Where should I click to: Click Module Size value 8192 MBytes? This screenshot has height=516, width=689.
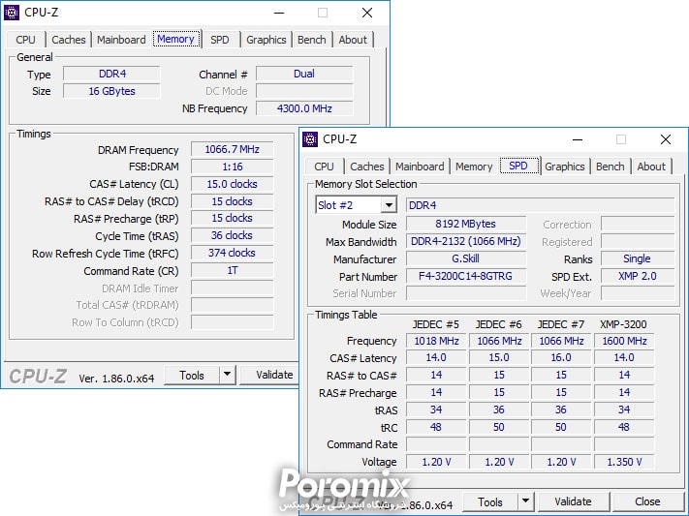(466, 224)
